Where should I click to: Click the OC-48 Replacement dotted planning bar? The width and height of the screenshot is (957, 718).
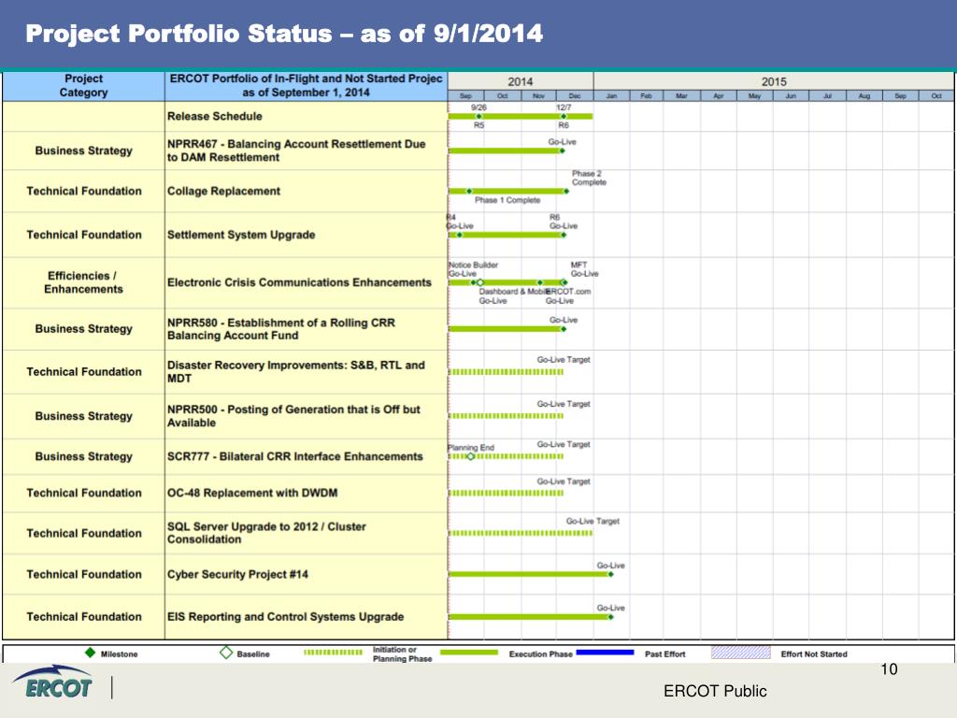pos(506,494)
